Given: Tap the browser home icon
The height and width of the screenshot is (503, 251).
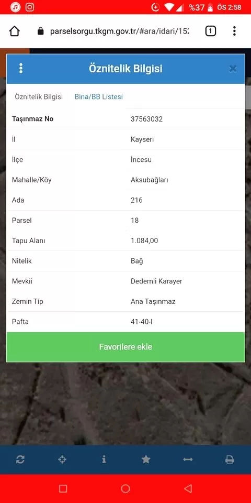Looking at the screenshot, I should [x=15, y=31].
